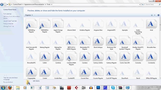Select the Cambria font family icon
The height and width of the screenshot is (90, 161).
tap(58, 56)
